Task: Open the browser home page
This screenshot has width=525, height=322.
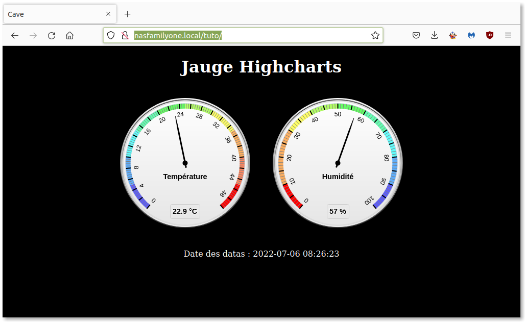Action: [69, 36]
